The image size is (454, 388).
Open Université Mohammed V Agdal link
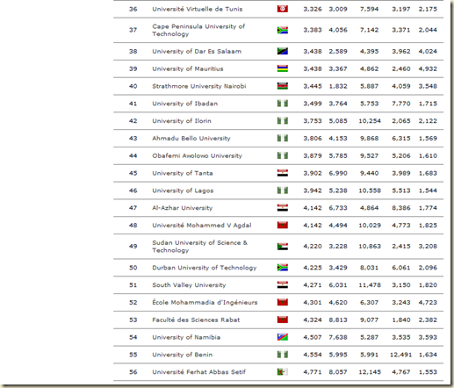[x=202, y=226]
